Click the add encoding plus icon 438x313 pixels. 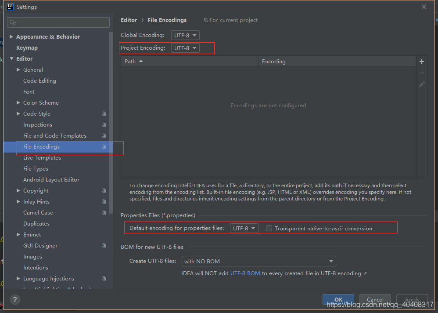click(x=422, y=62)
